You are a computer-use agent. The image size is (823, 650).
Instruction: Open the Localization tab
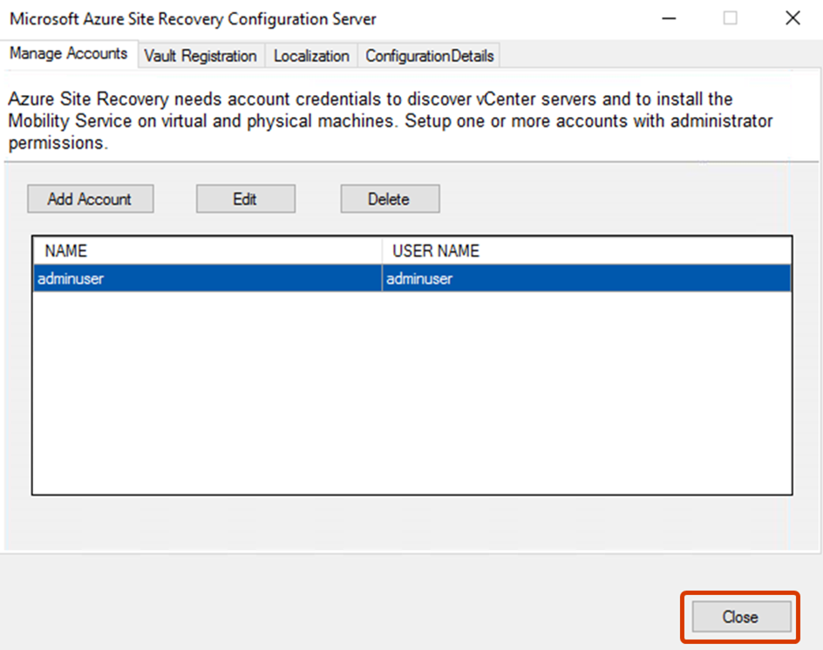pos(310,55)
